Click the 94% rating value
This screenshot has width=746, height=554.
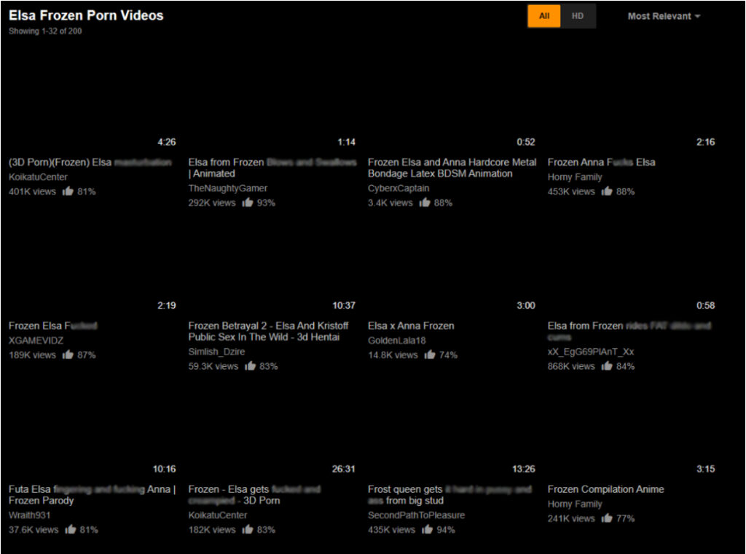point(446,529)
